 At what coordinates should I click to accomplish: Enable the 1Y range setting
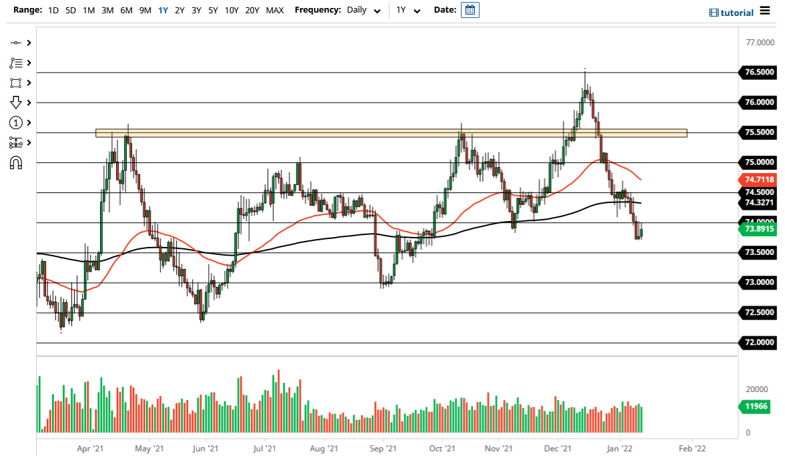coord(163,10)
